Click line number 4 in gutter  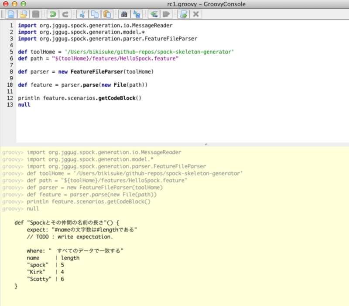[x=11, y=45]
